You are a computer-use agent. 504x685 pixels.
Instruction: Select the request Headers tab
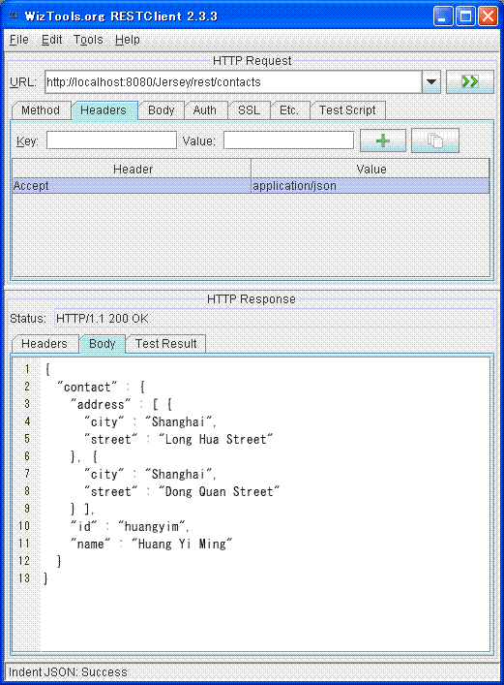pyautogui.click(x=104, y=110)
